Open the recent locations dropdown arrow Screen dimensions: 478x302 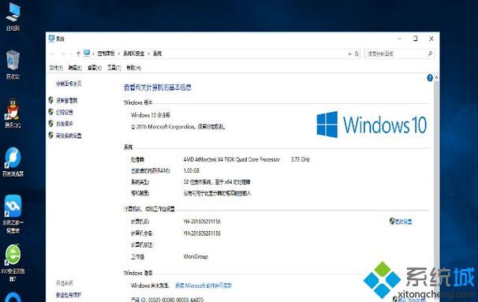[x=71, y=54]
